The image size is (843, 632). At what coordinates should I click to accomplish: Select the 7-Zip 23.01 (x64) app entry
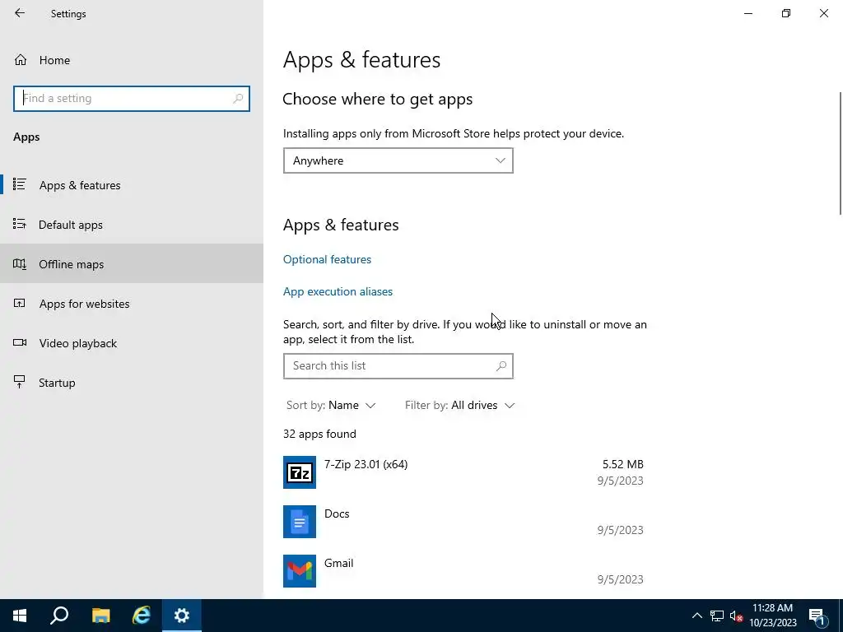pos(463,472)
